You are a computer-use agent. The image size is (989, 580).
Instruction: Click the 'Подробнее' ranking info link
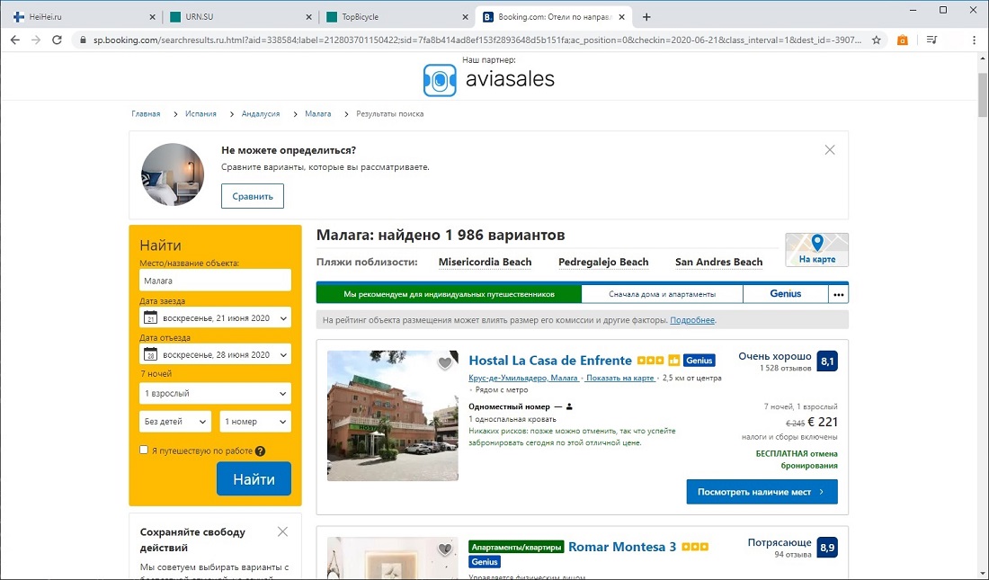pos(692,320)
